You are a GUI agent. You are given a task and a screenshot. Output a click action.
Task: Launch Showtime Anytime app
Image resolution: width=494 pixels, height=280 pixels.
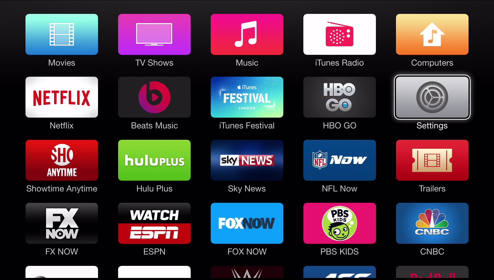click(x=62, y=160)
